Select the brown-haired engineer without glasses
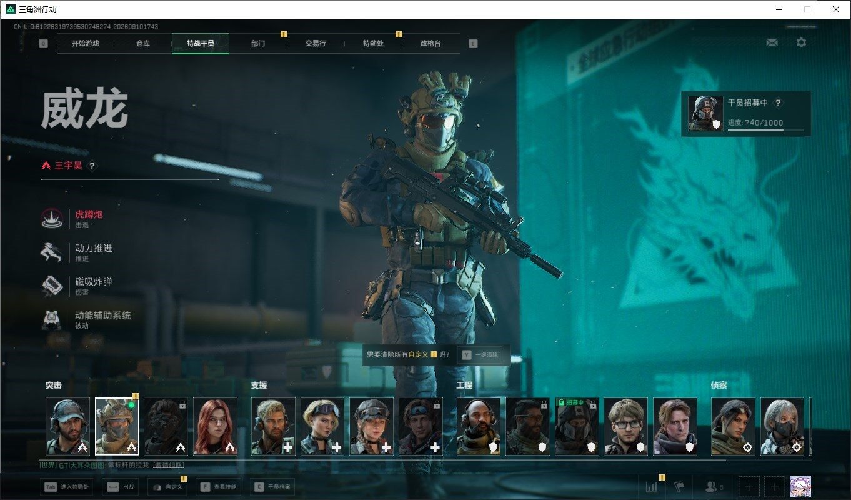Screen dimensions: 851x500 click(x=675, y=426)
